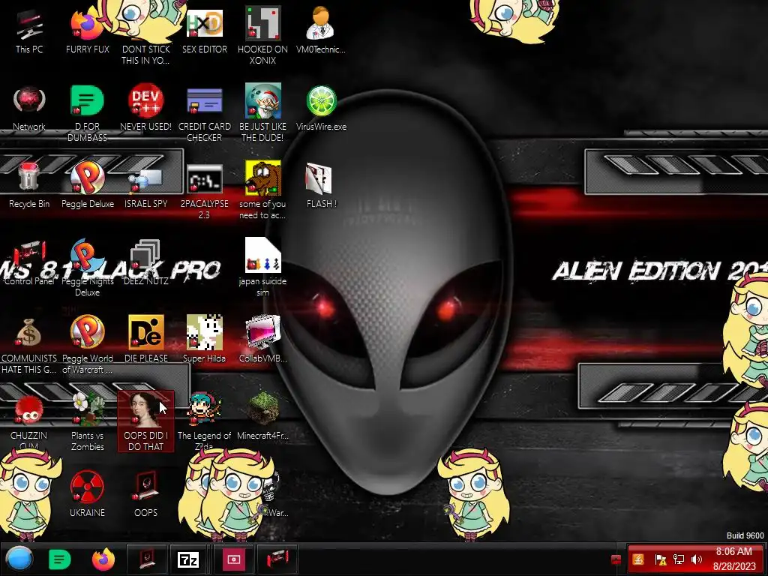Select the OOPS DID I DO THAT portrait icon

tap(145, 421)
